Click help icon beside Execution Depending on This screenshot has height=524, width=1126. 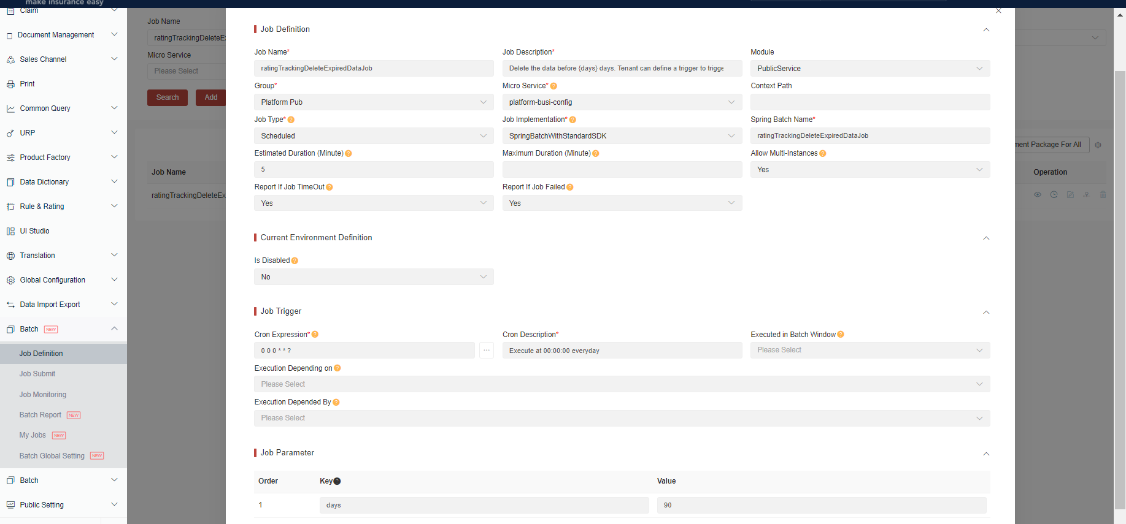click(x=337, y=368)
